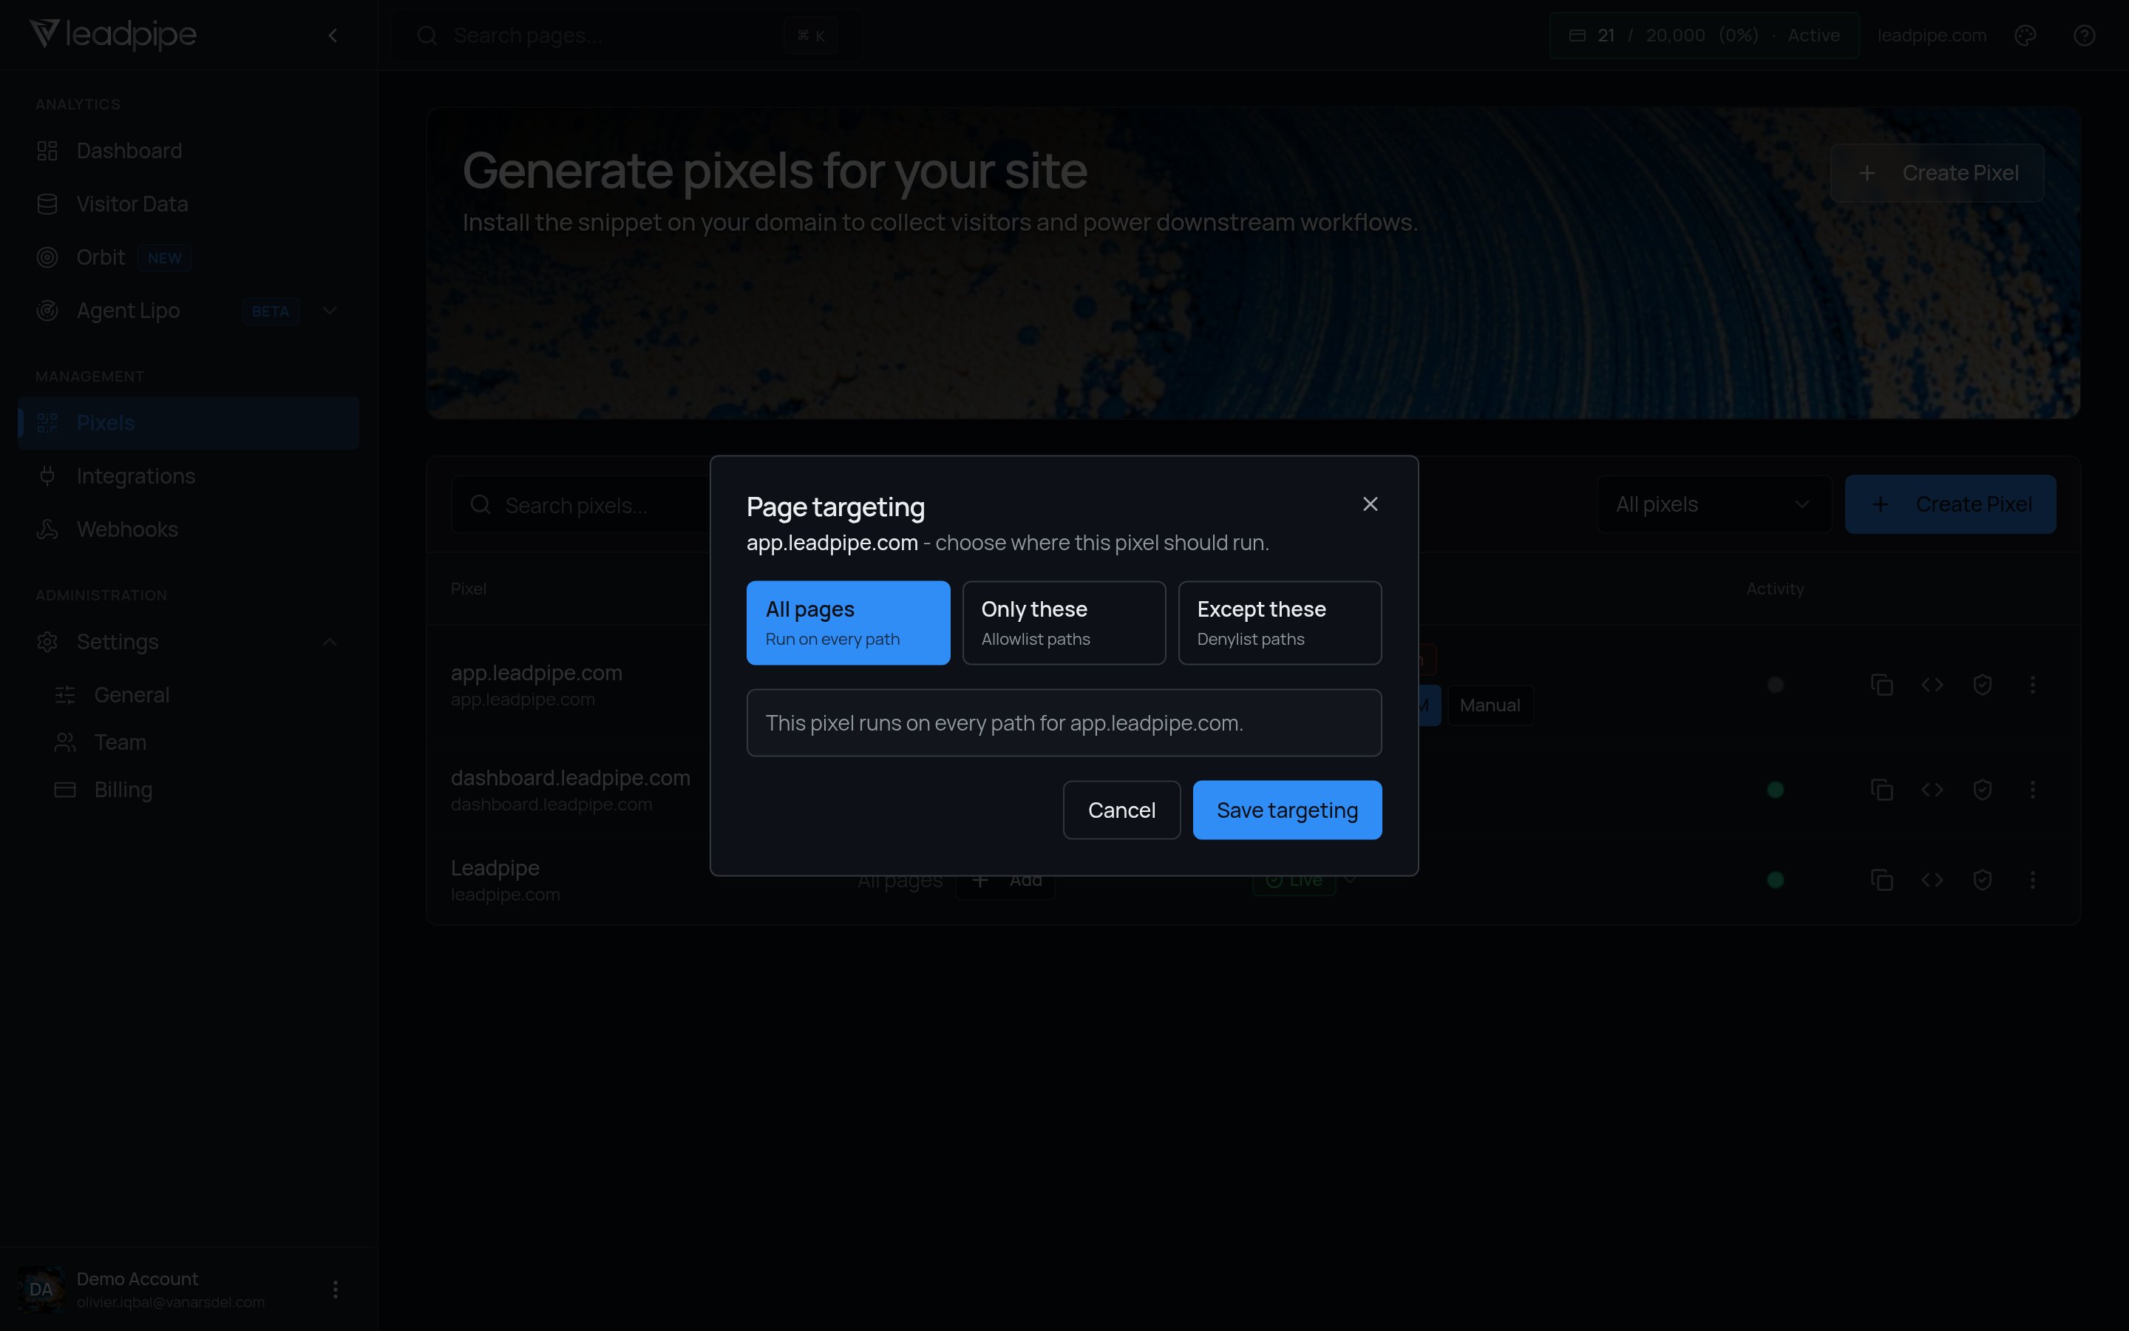Open the help question mark icon
Image resolution: width=2129 pixels, height=1331 pixels.
[x=2084, y=35]
